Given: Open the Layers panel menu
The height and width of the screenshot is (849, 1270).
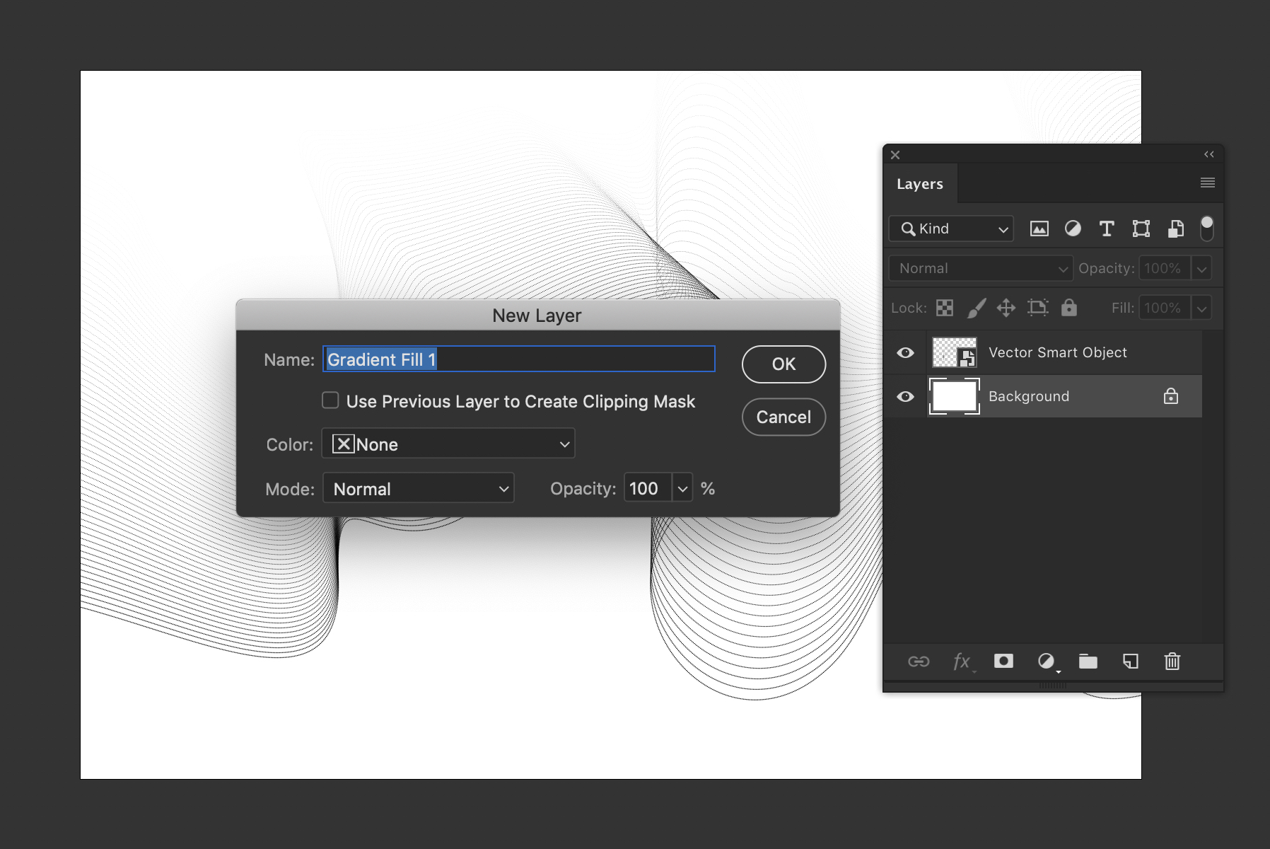Looking at the screenshot, I should point(1208,183).
